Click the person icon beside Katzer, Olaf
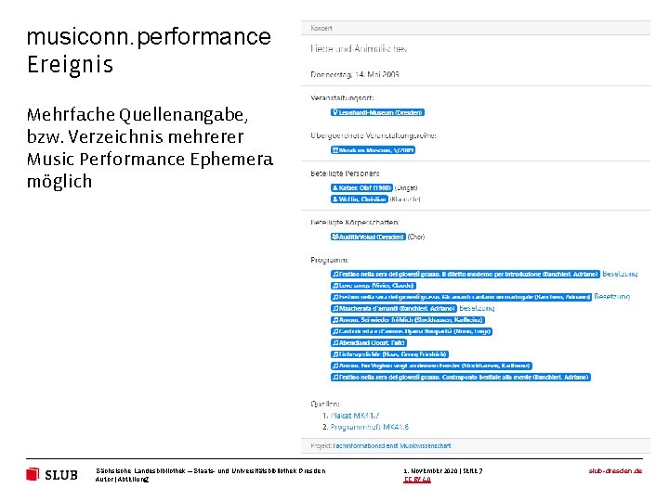The image size is (669, 501). click(335, 187)
